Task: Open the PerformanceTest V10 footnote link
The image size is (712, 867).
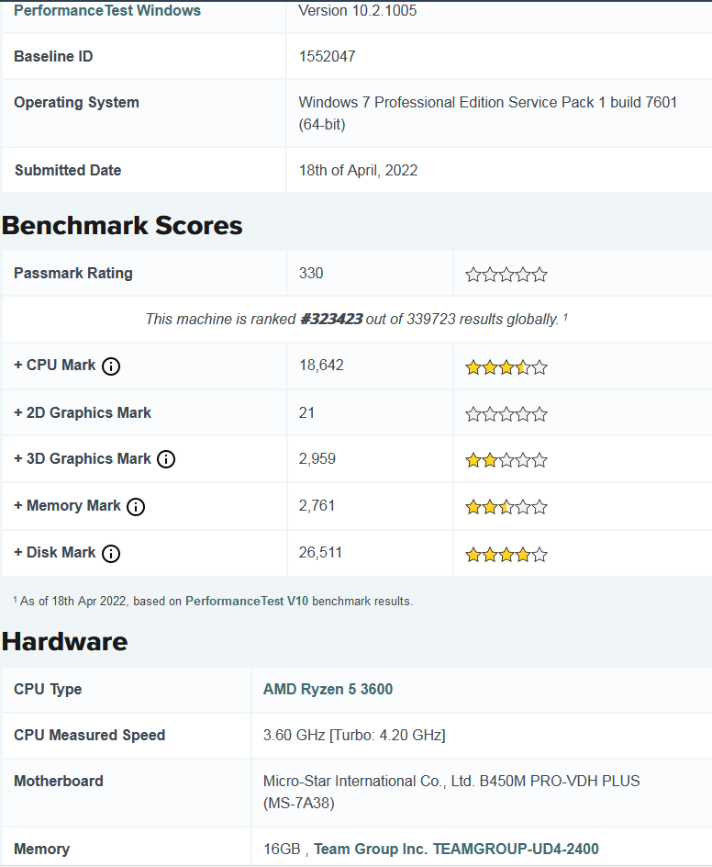Action: point(247,601)
